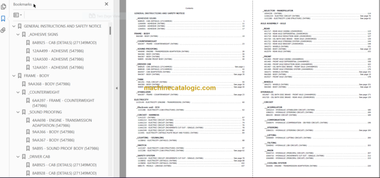380x178 pixels.
Task: Open 4AA698 - ENGINE - TRANSMISSION ADAPTATION bookmark
Action: pos(62,123)
